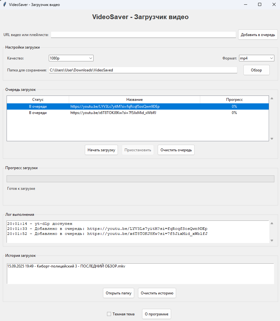Expand the Формат dropdown showing mp4
This screenshot has width=280, height=321.
point(257,58)
